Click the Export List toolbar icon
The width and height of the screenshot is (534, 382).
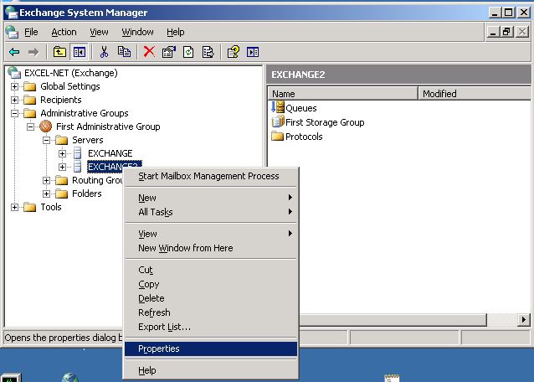point(208,52)
